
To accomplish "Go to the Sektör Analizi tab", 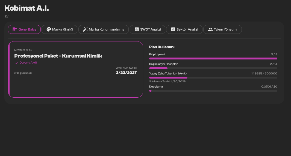I will point(184,29).
